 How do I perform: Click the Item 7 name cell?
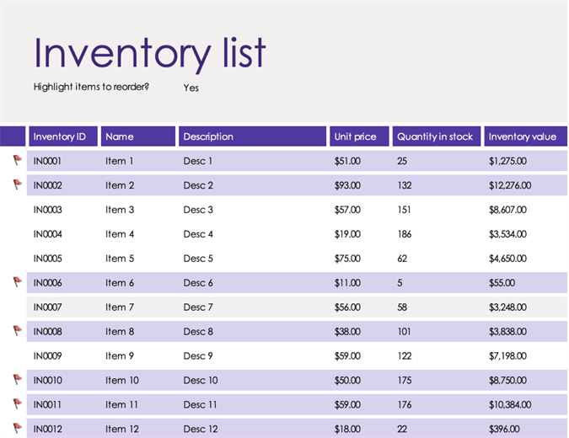pos(120,307)
